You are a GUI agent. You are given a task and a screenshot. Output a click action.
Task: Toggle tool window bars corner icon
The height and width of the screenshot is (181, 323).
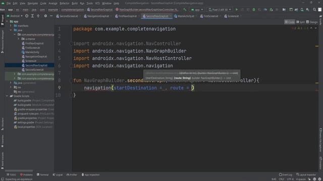click(x=3, y=179)
